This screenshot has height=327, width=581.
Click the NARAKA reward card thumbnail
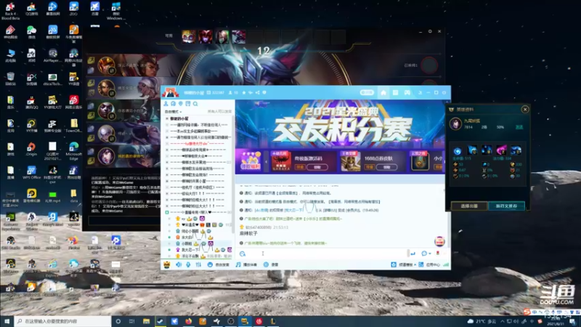281,161
